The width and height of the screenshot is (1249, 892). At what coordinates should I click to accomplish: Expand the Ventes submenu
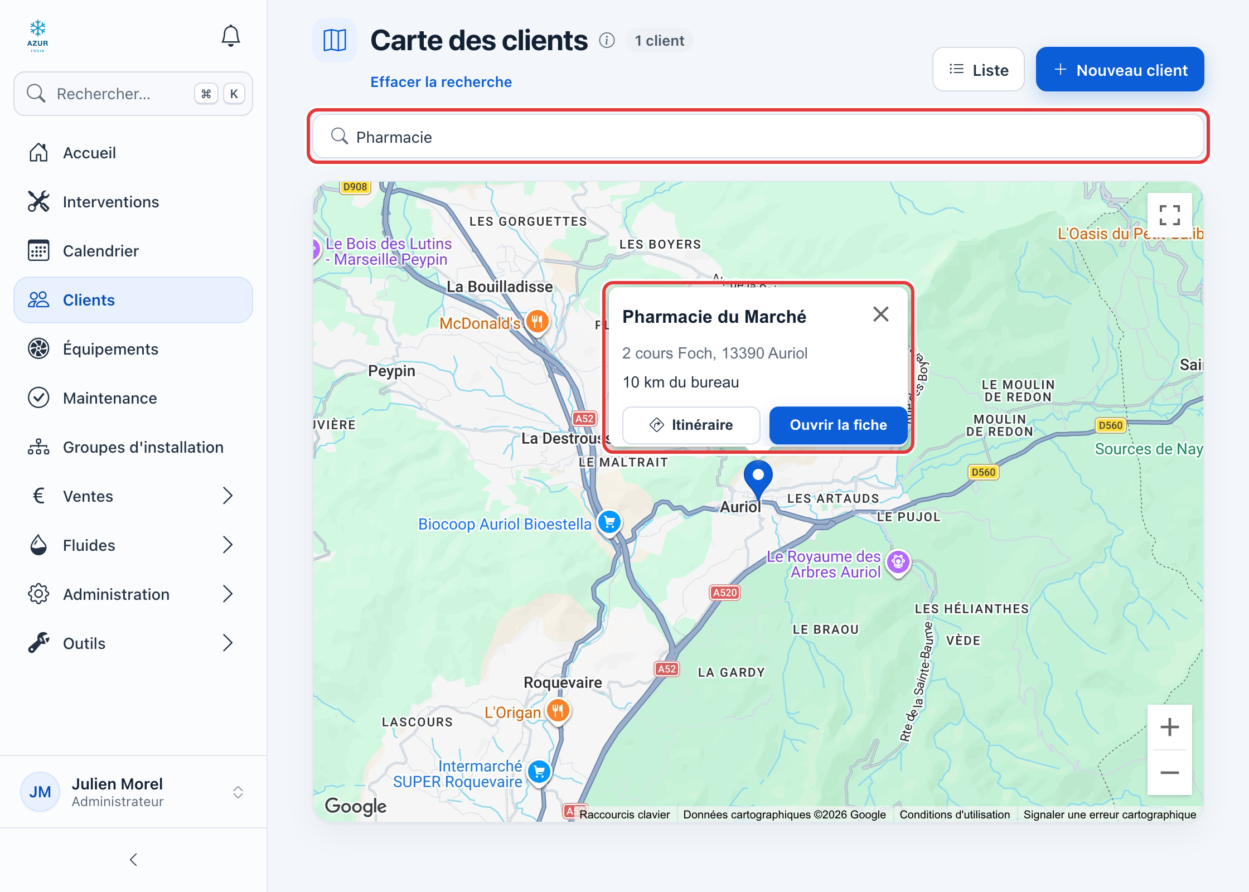coord(227,496)
